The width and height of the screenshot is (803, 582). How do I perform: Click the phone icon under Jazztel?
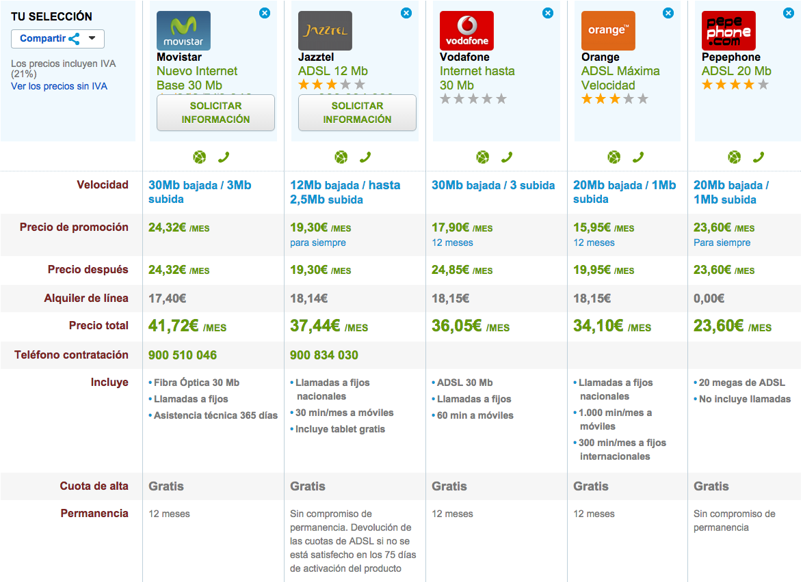coord(365,157)
